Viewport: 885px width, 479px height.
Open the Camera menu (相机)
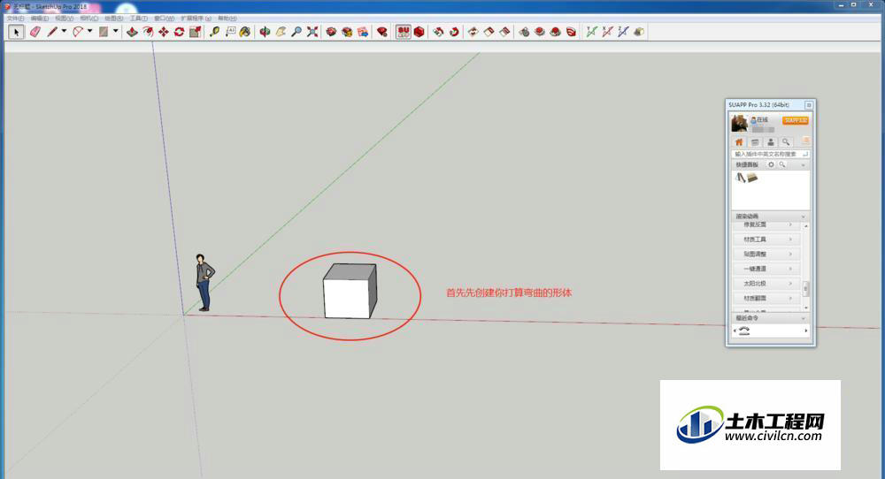click(89, 19)
